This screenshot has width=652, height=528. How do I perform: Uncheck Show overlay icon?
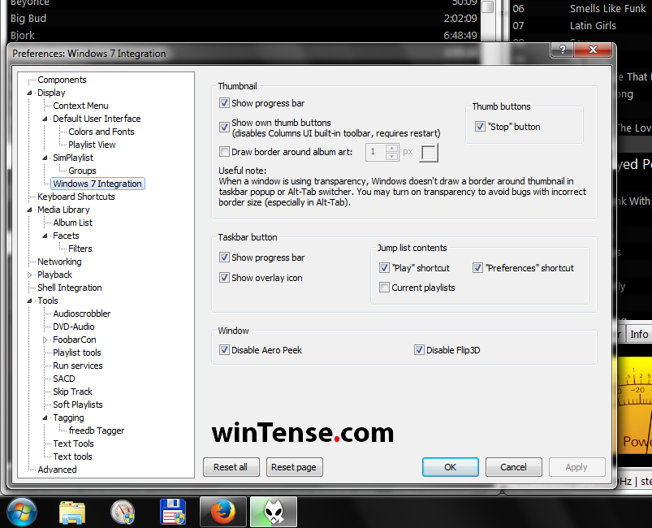224,278
